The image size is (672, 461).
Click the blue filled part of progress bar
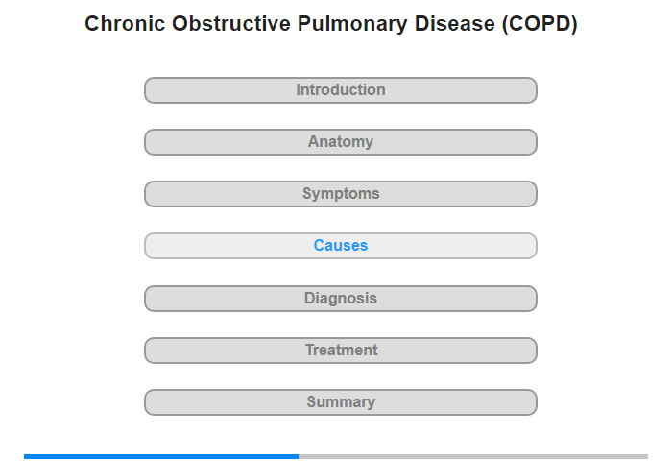click(161, 456)
